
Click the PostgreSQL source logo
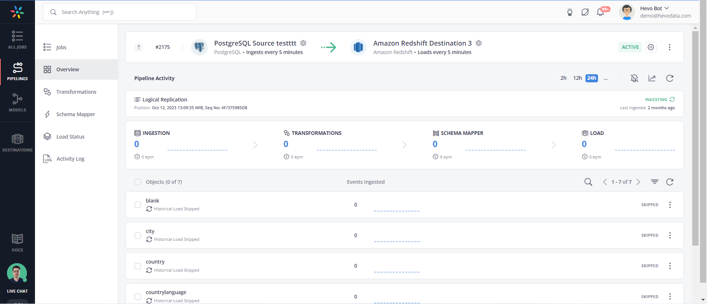click(x=199, y=47)
